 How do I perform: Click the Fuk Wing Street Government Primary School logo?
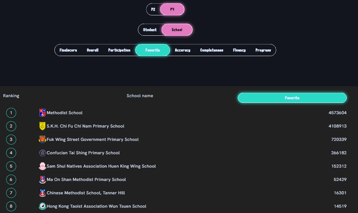point(42,140)
